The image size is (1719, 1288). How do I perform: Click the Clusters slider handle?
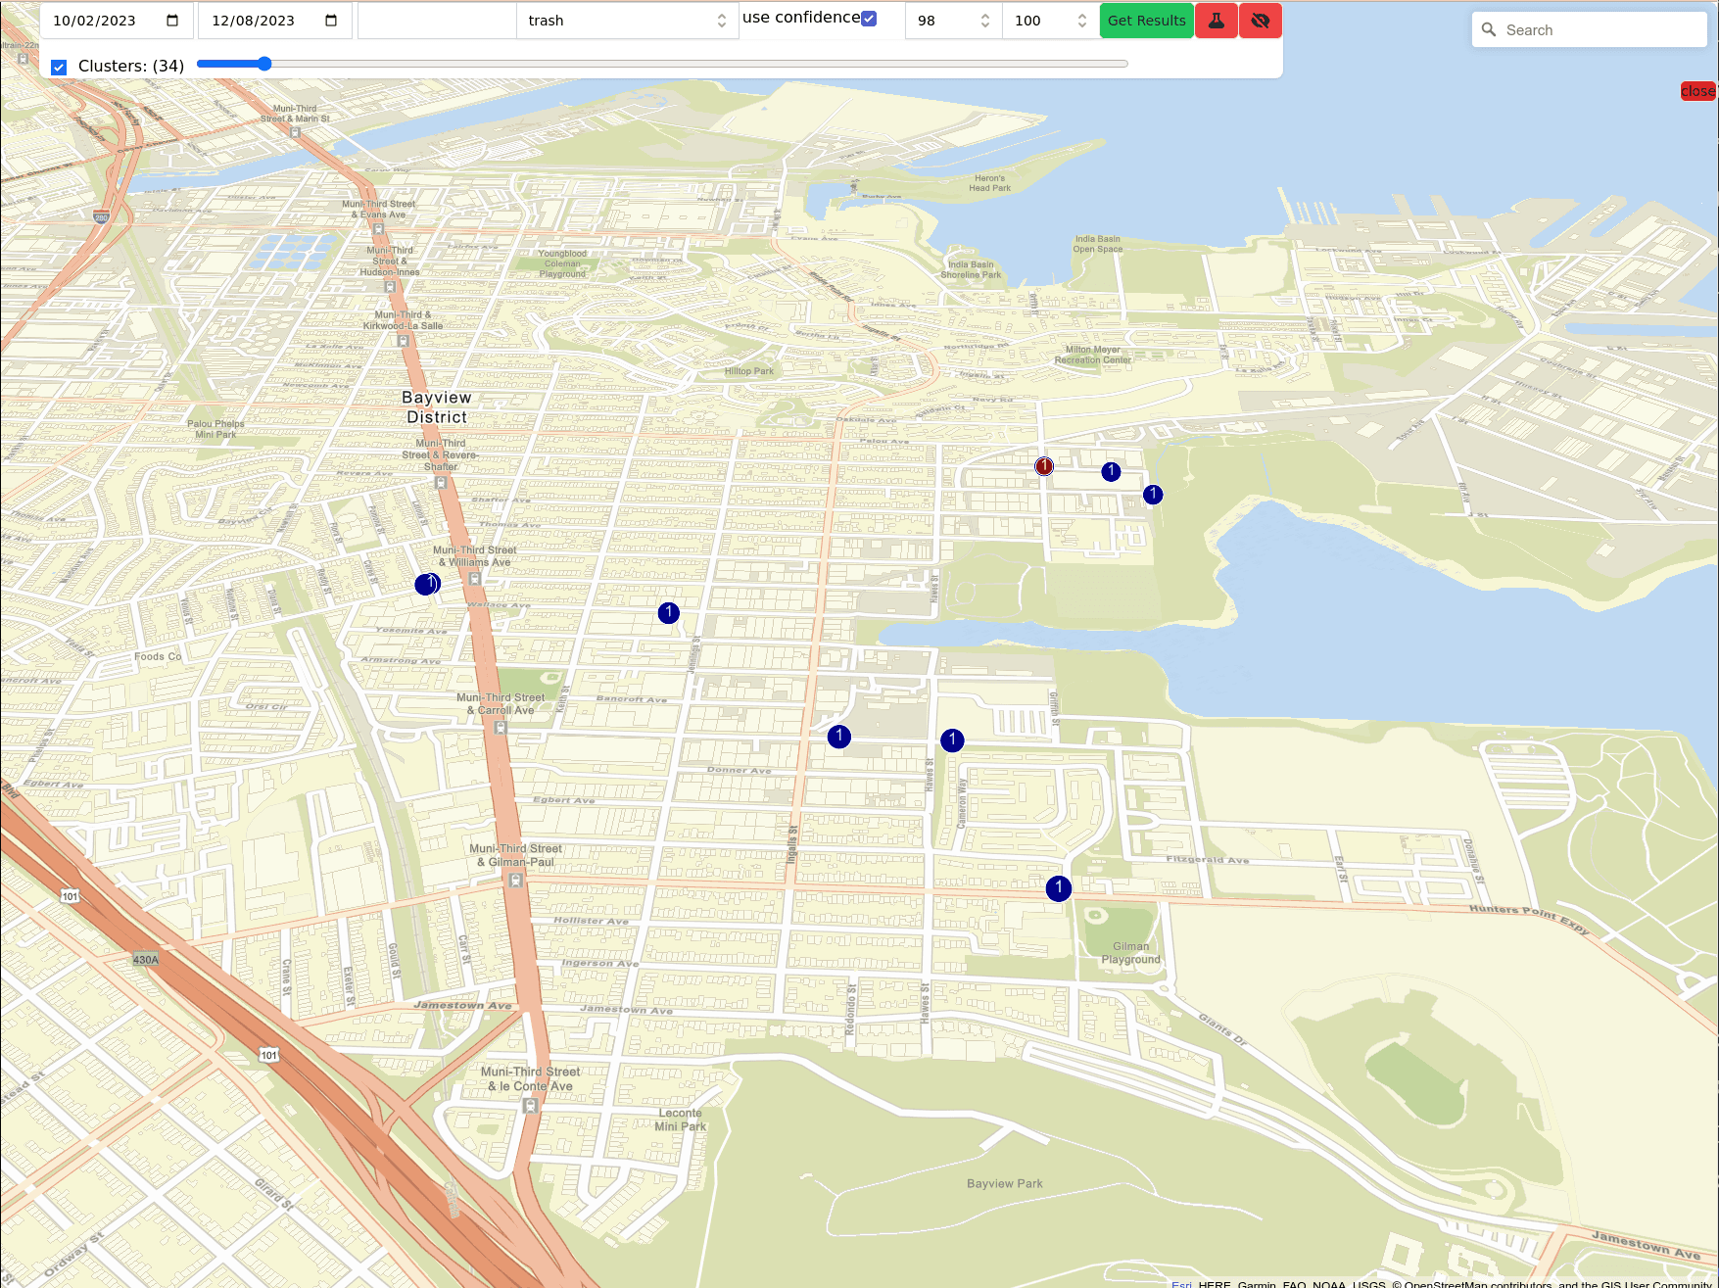(263, 64)
